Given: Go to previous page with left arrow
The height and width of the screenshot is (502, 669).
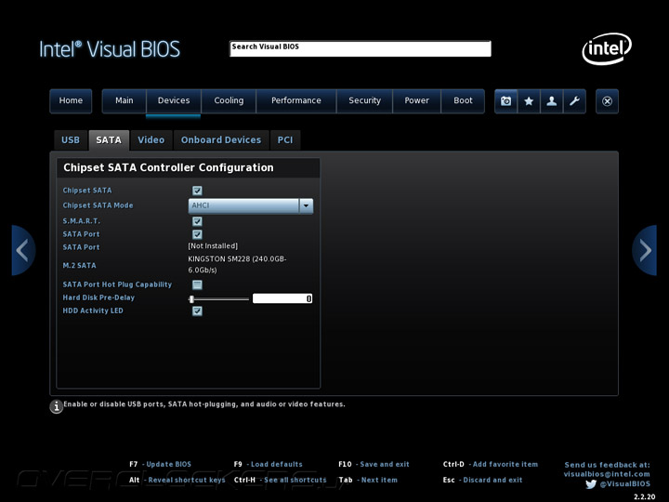Looking at the screenshot, I should pos(23,250).
